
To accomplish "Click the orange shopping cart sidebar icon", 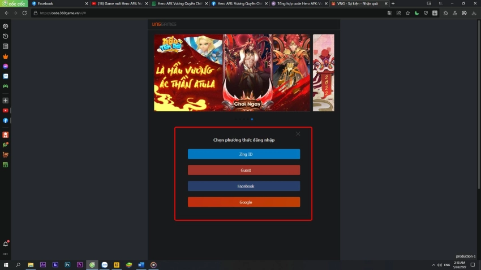I will pyautogui.click(x=6, y=155).
